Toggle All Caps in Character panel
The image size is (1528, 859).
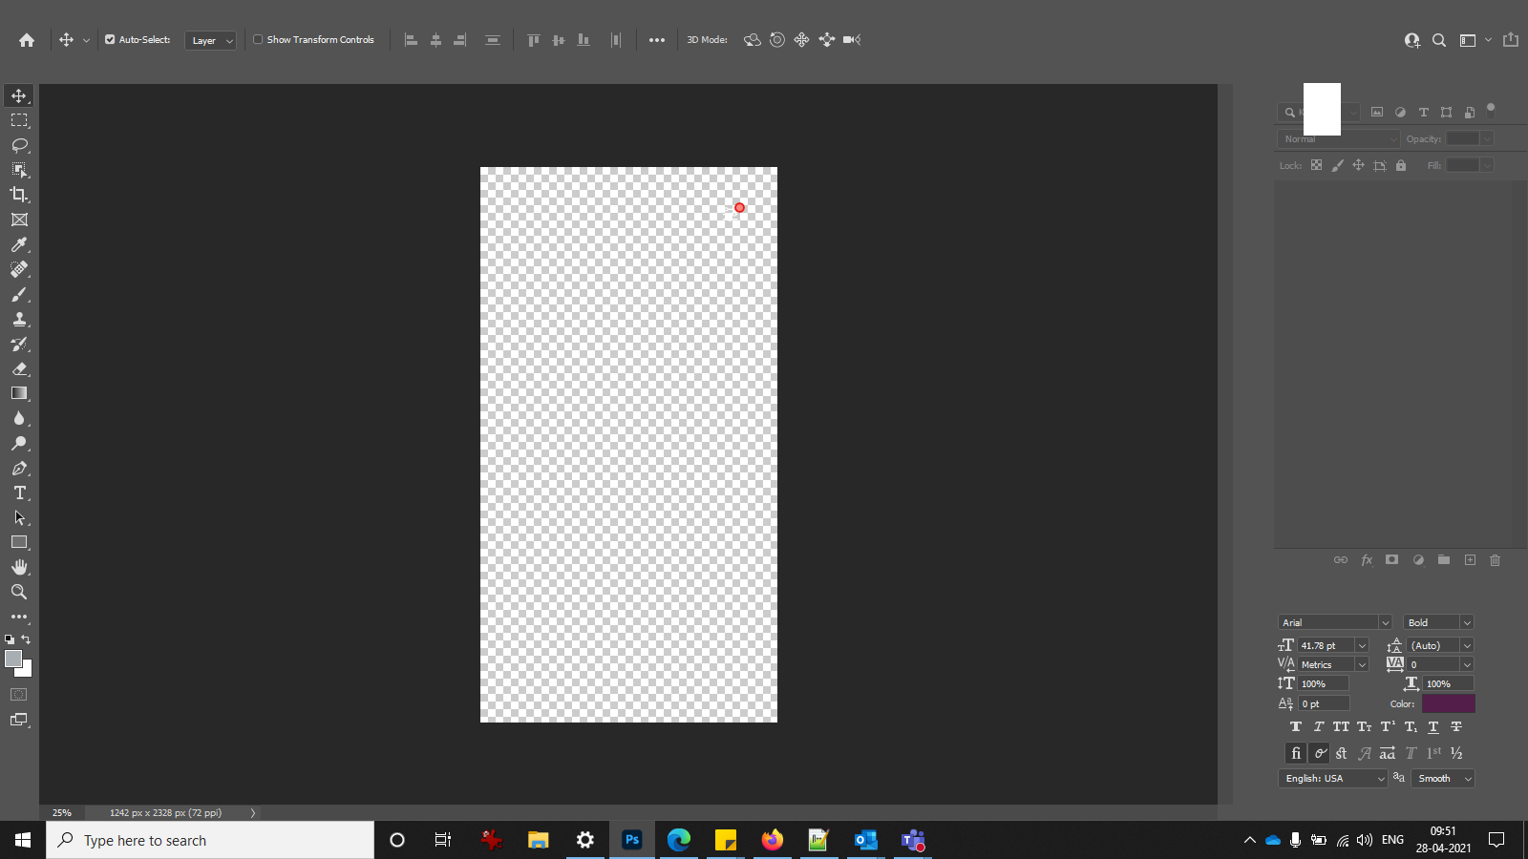click(x=1342, y=727)
